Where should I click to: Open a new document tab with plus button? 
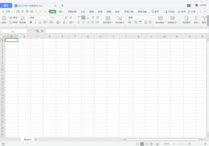pyautogui.click(x=62, y=6)
